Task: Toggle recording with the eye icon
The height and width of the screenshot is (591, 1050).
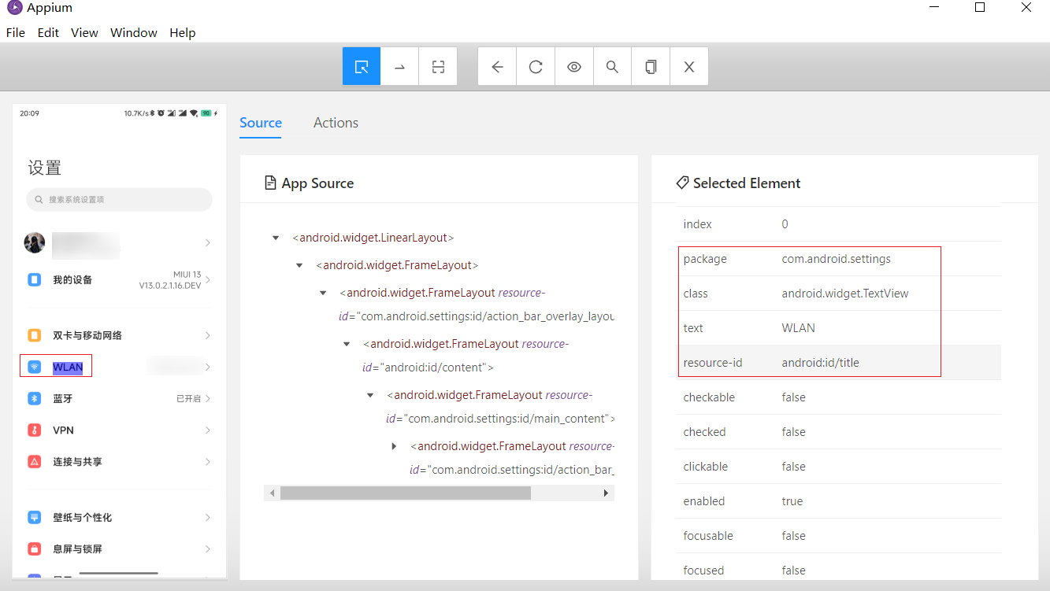Action: pos(574,67)
